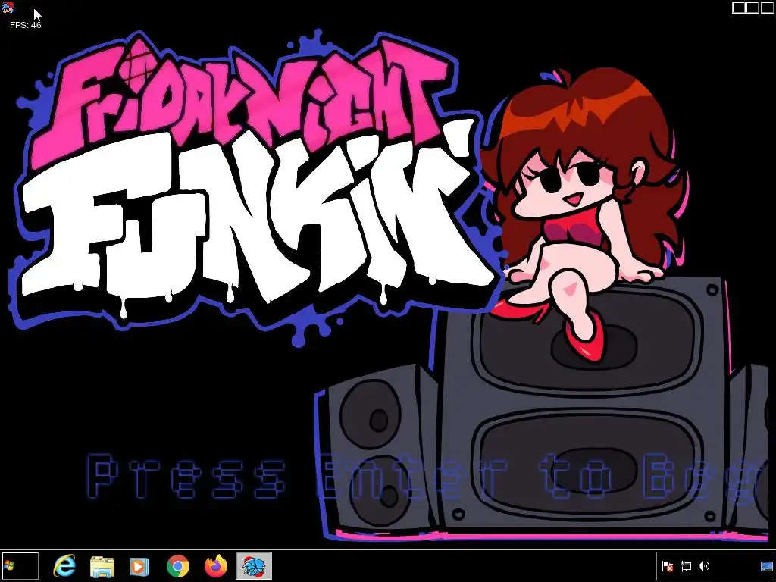Viewport: 776px width, 582px height.
Task: Launch Windows Media Player from the taskbar
Action: tap(139, 567)
